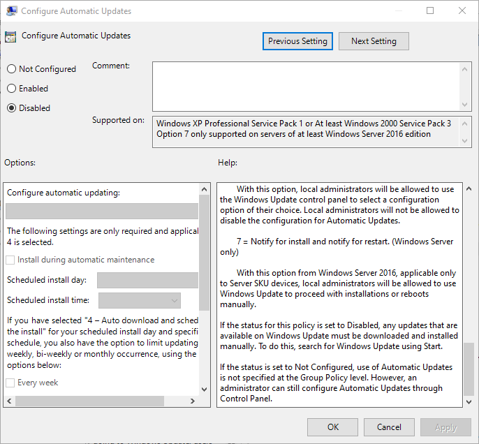Click Supported on scroll down arrow
This screenshot has height=444, width=479.
[x=464, y=141]
